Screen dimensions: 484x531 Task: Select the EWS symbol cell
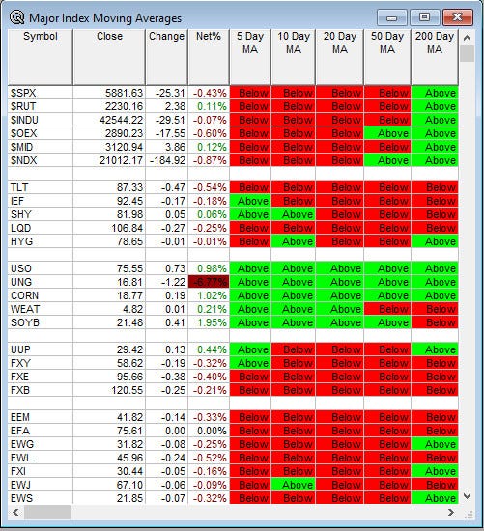(x=41, y=498)
